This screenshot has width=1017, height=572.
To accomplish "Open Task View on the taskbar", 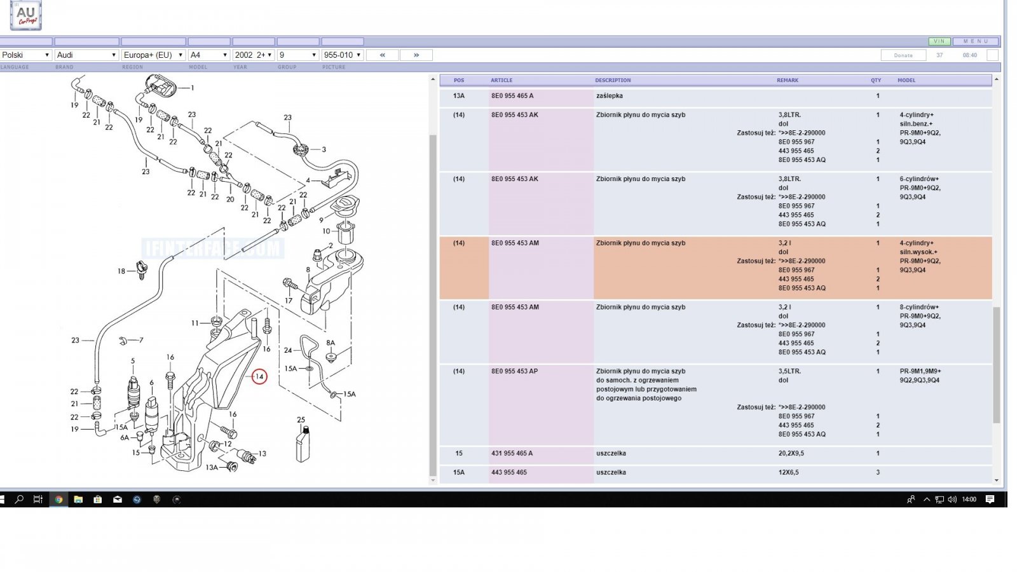I will pyautogui.click(x=38, y=500).
